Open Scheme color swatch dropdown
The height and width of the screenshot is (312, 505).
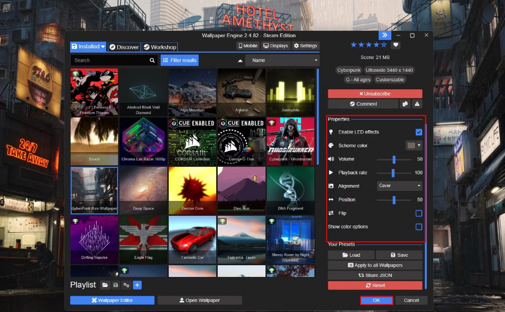(x=414, y=145)
